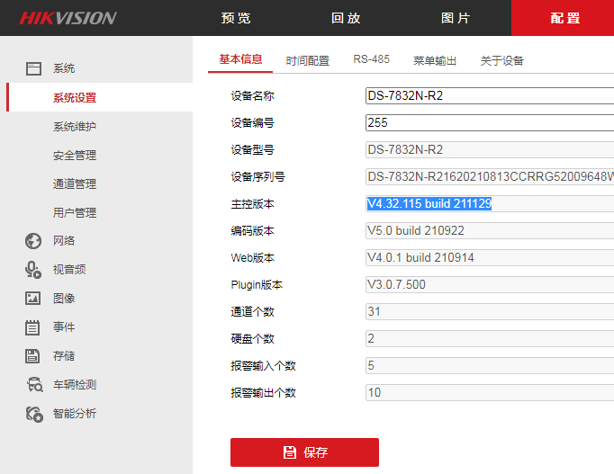Click the 通道个数 label text

click(252, 312)
